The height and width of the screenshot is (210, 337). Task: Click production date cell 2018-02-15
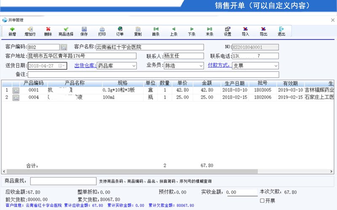pyautogui.click(x=235, y=97)
